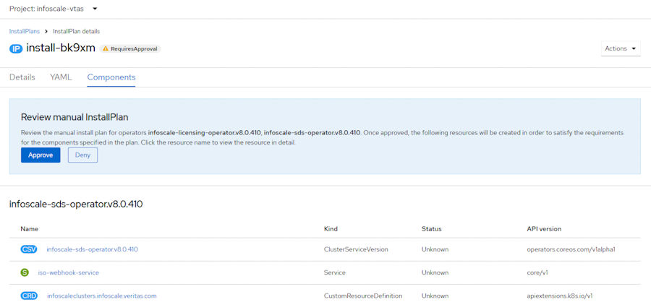Click the InstallPlan details breadcrumb text
651x305 pixels.
click(76, 32)
